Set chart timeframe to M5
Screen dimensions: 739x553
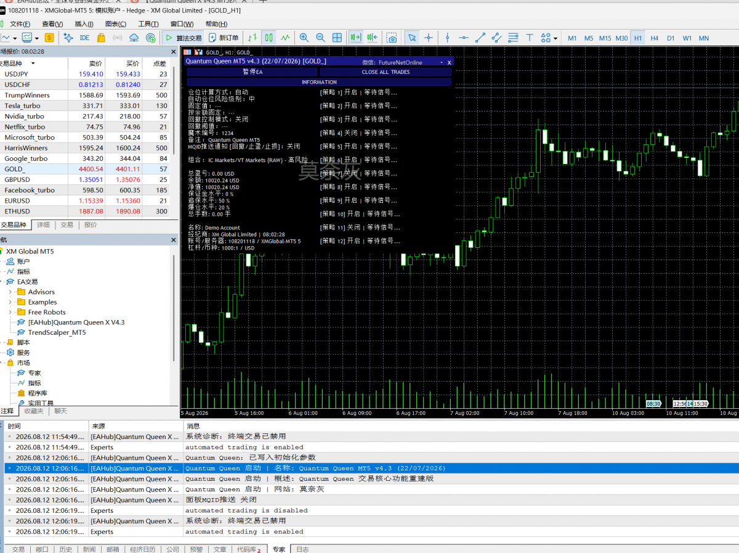tap(589, 38)
